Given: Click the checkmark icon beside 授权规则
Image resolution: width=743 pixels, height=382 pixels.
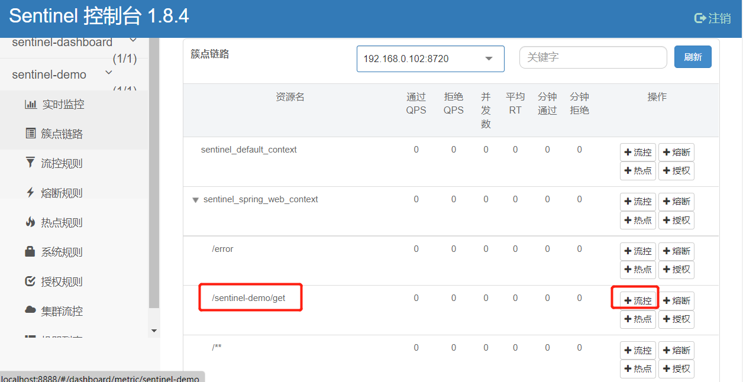Looking at the screenshot, I should coord(31,281).
